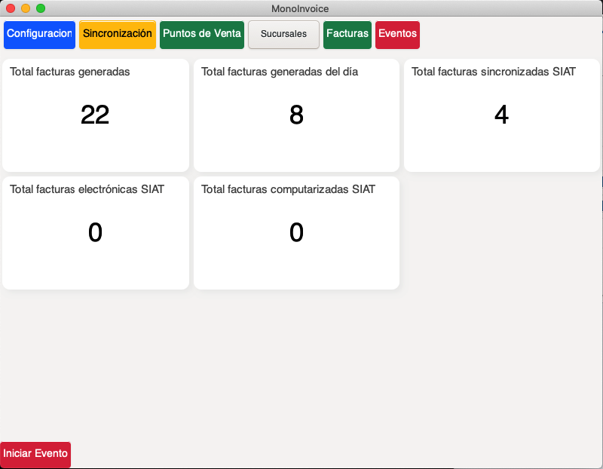
Task: Click the yellow Sincronización button
Action: 118,35
